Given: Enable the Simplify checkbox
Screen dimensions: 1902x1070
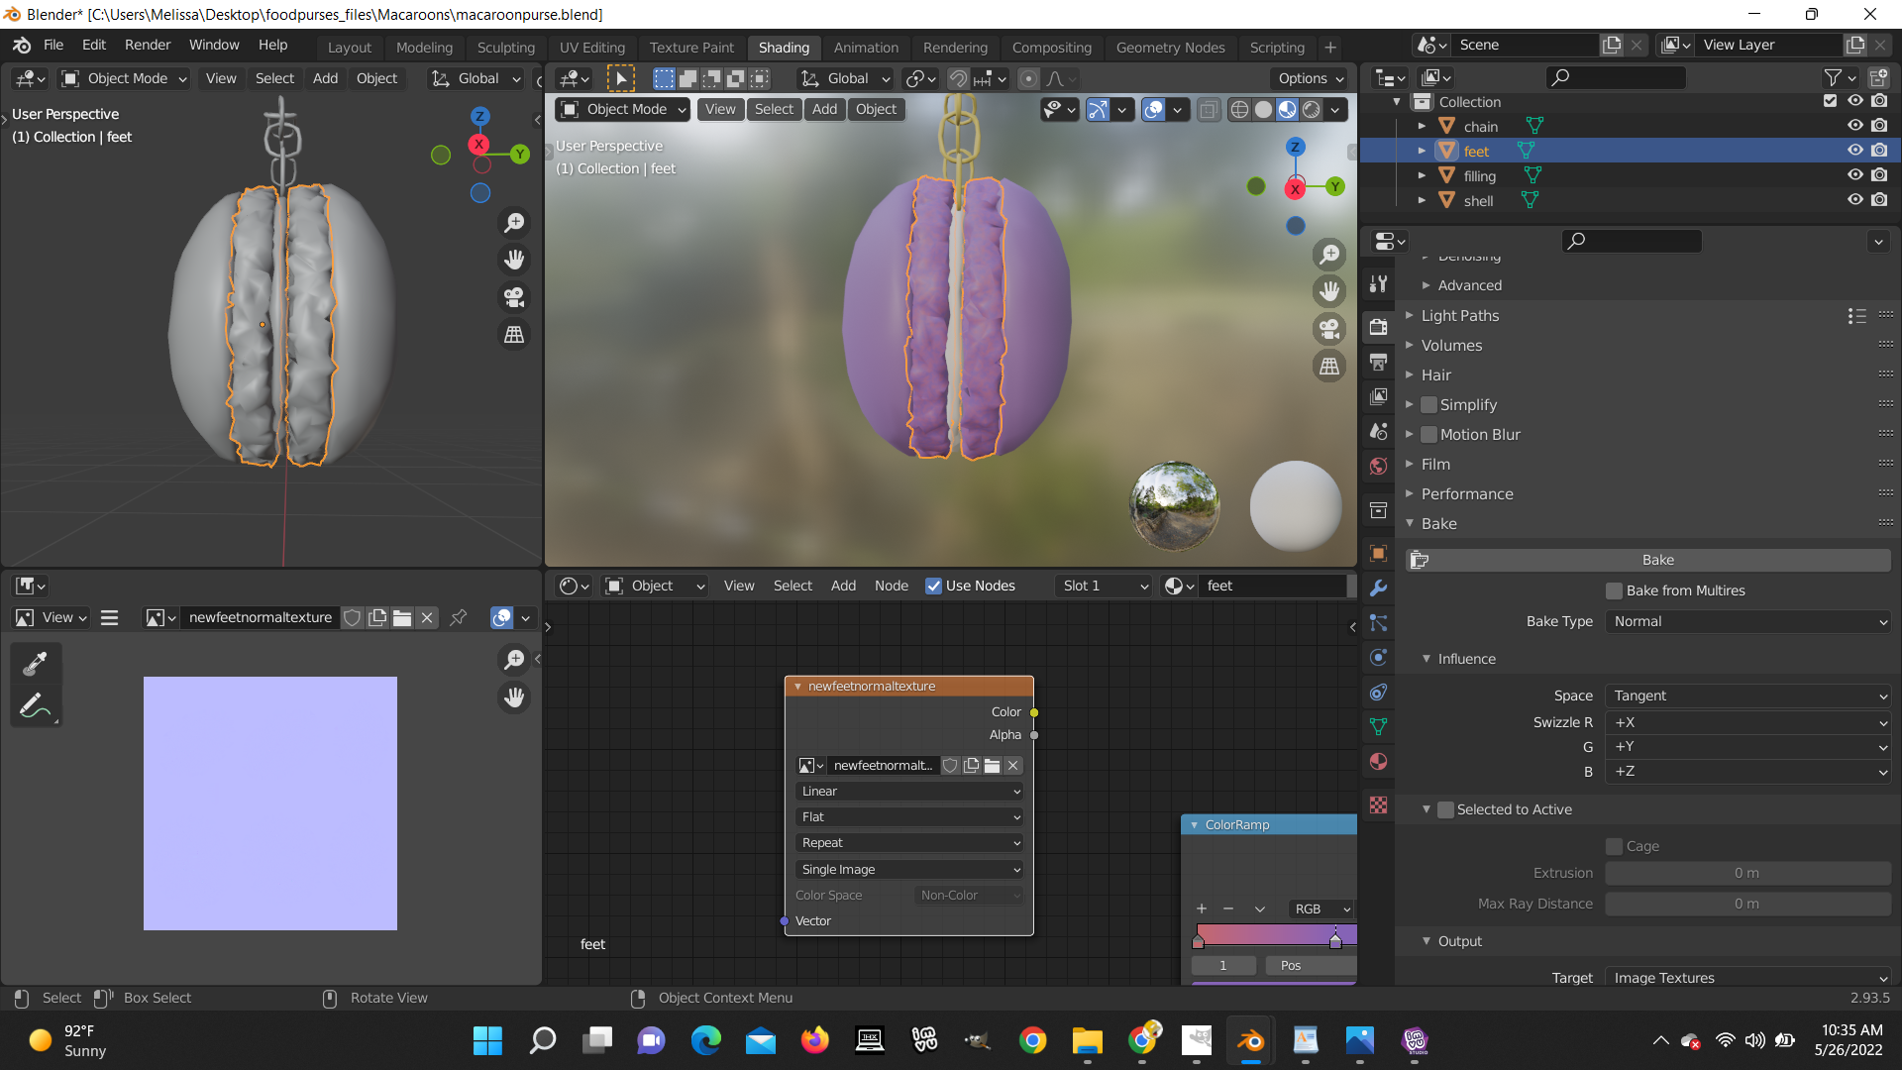Looking at the screenshot, I should click(x=1428, y=404).
